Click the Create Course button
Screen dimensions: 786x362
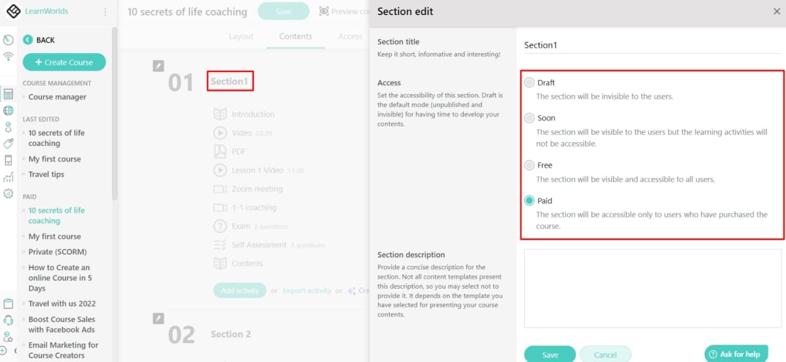click(64, 62)
